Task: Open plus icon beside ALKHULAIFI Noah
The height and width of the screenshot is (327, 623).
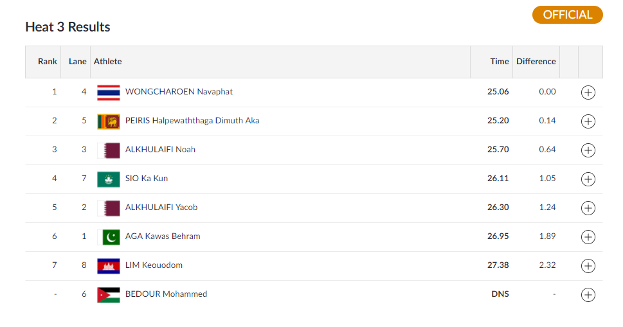Action: click(588, 150)
